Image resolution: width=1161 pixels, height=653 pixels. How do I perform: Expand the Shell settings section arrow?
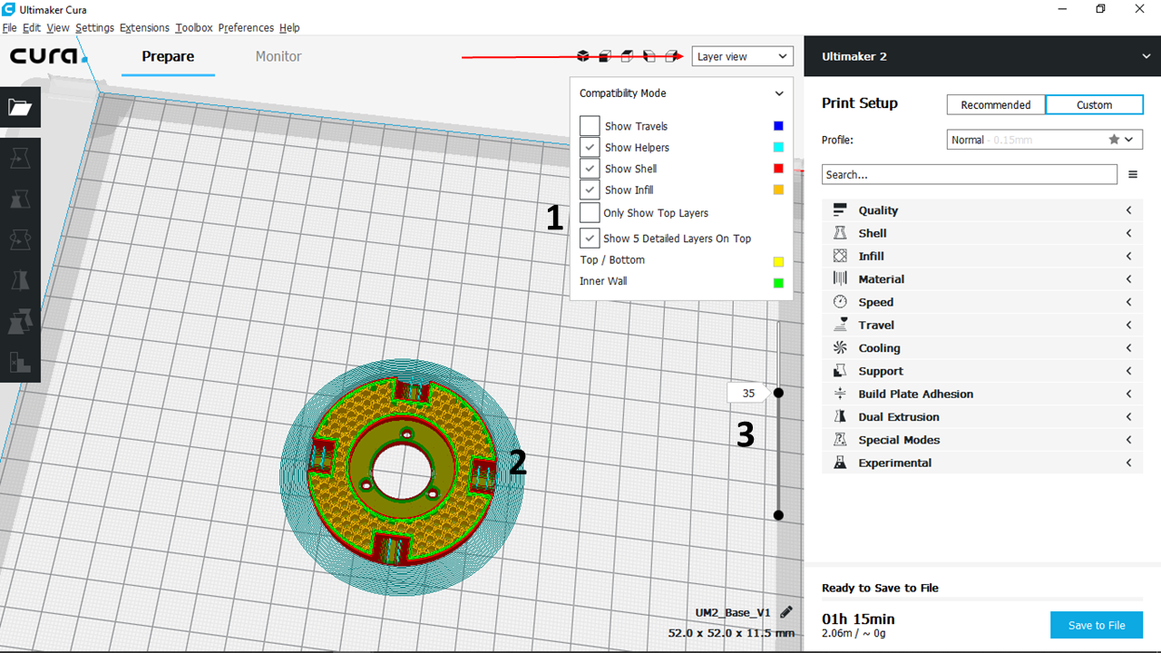point(1129,233)
